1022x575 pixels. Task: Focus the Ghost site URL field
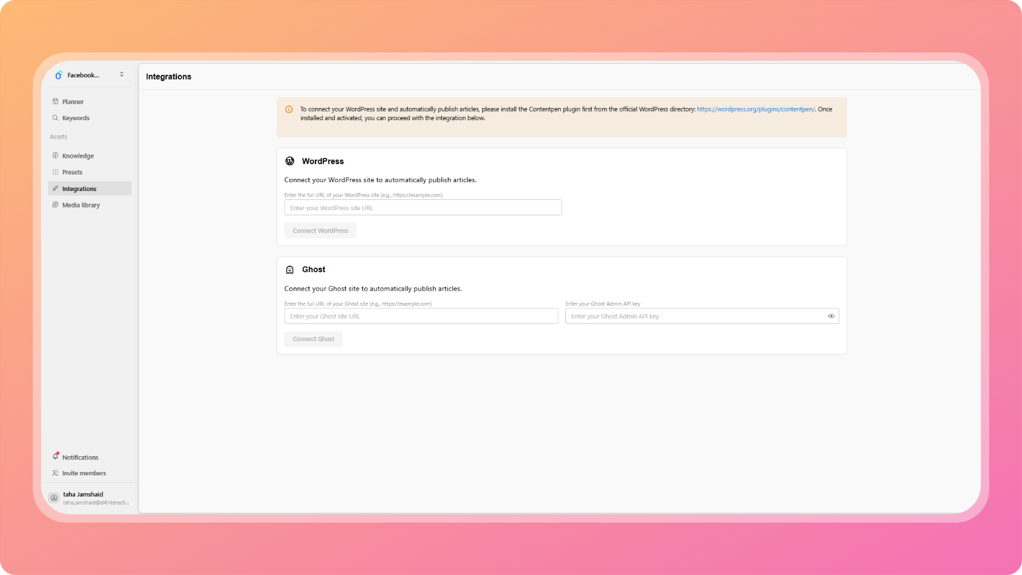click(421, 316)
